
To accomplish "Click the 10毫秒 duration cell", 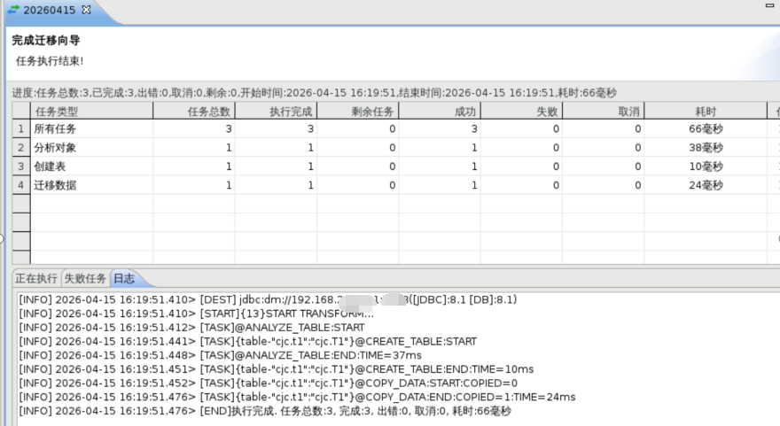I will pos(706,167).
